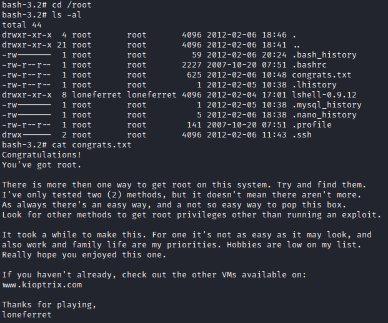Click the 'Thanks for playing,' line
The height and width of the screenshot is (323, 388).
pos(49,305)
